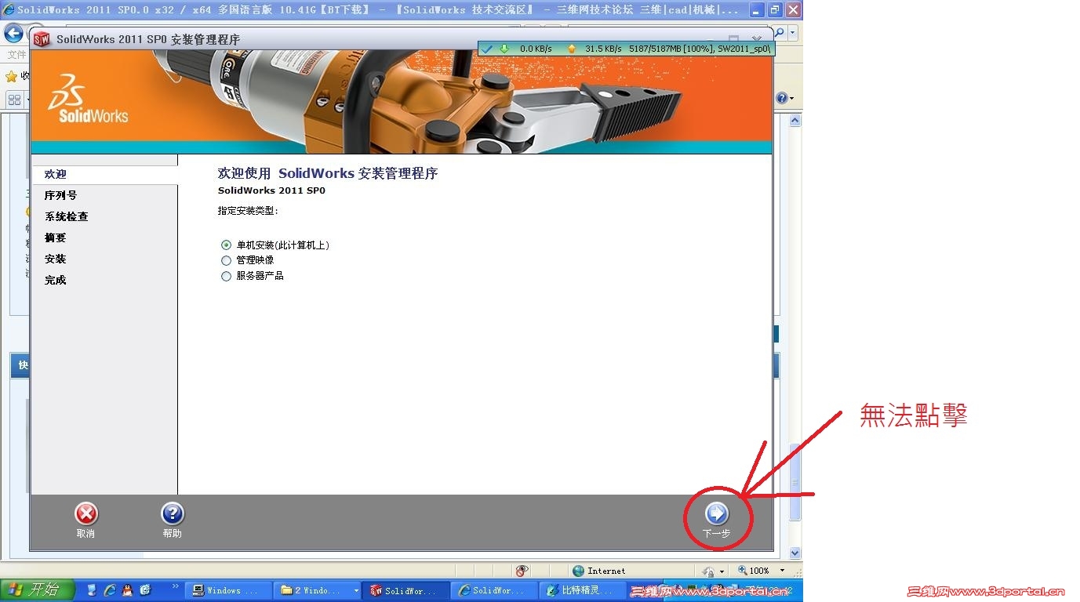Viewport: 1080px width, 602px height.
Task: Expand the '2 Windo...' taskbar group arrow
Action: (357, 590)
